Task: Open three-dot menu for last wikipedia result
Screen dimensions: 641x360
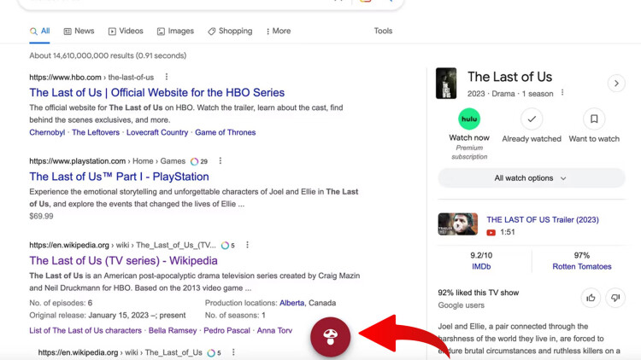Action: (x=233, y=352)
